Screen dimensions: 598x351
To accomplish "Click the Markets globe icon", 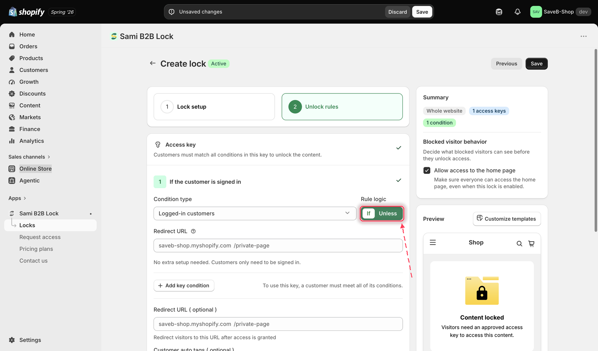I will click(12, 117).
